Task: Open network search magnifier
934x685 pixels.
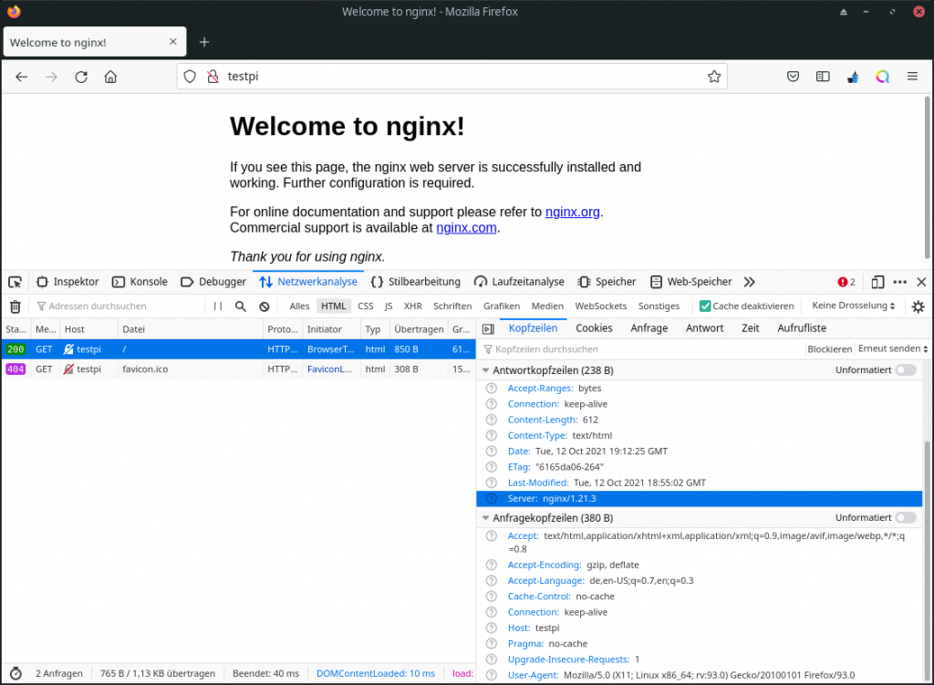Action: coord(241,306)
